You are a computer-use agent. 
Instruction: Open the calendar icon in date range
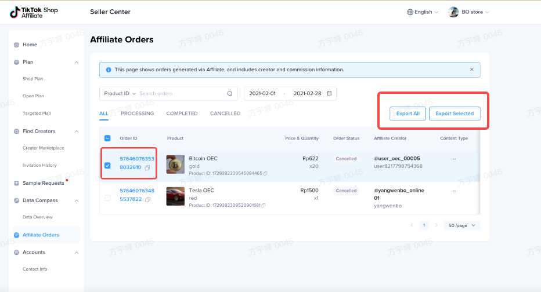click(329, 93)
